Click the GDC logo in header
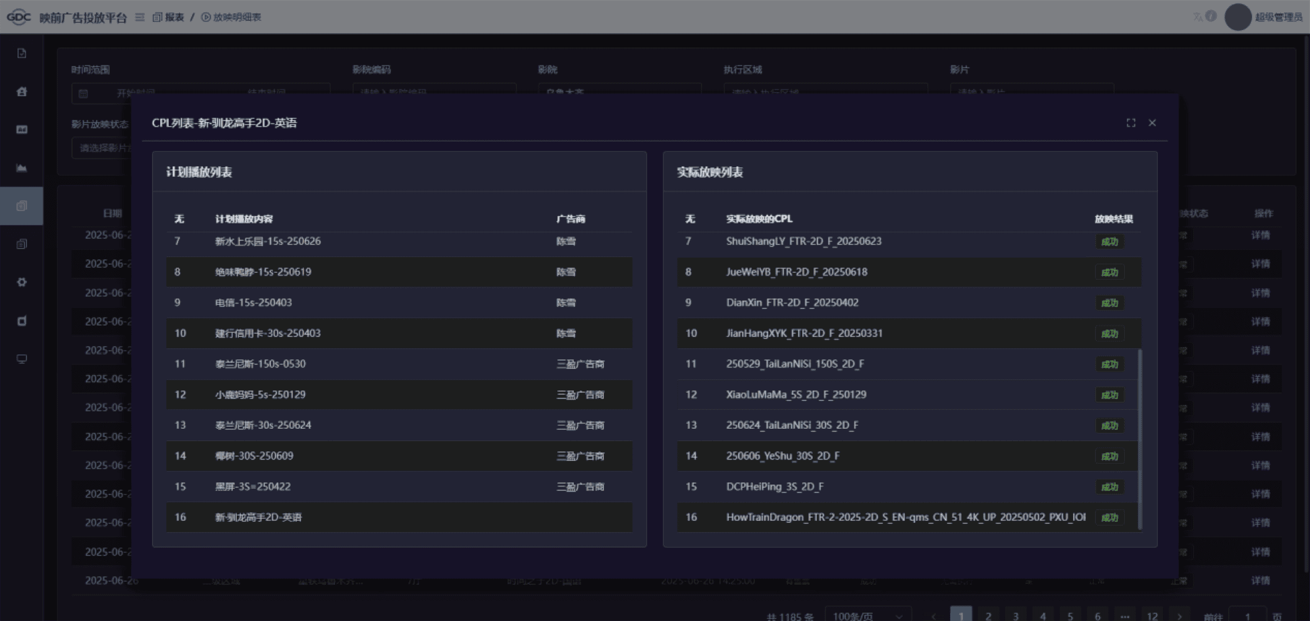The image size is (1310, 621). tap(18, 17)
